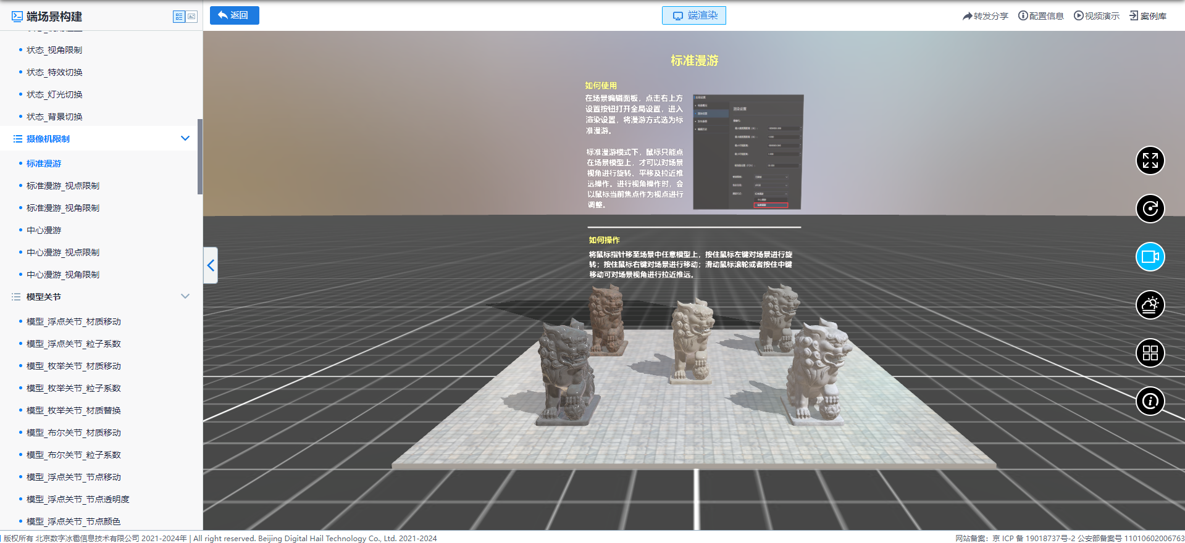Viewport: 1185px width, 543px height.
Task: Select 标准漫游_视角限制 item
Action: pyautogui.click(x=63, y=208)
